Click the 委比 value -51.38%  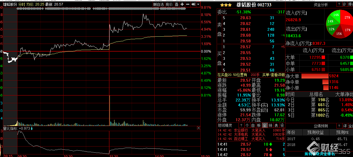243,12
